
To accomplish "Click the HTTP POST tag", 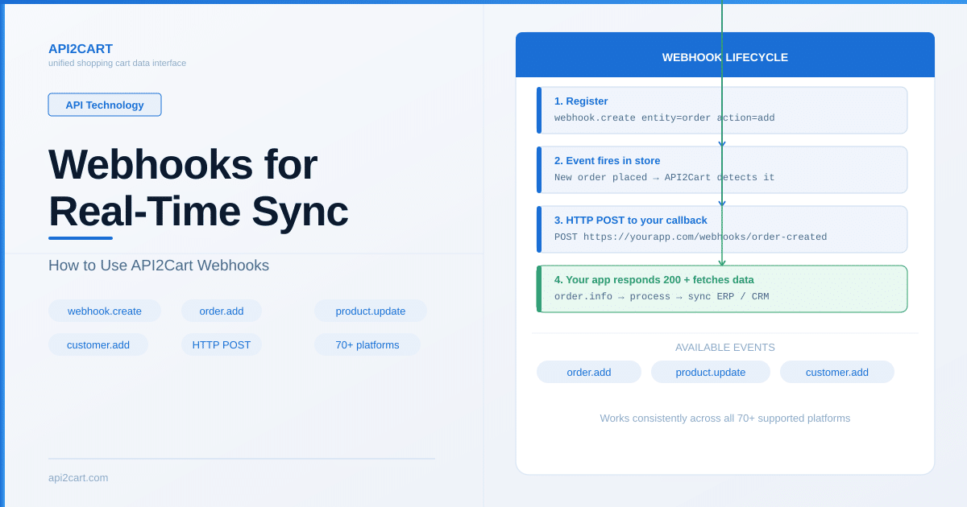I will 222,344.
